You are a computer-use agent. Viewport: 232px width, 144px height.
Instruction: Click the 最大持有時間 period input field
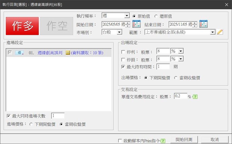click(163, 66)
